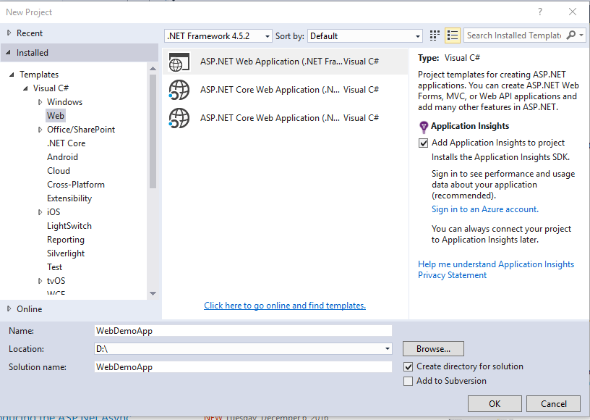Open the go online and find templates link

click(x=284, y=306)
